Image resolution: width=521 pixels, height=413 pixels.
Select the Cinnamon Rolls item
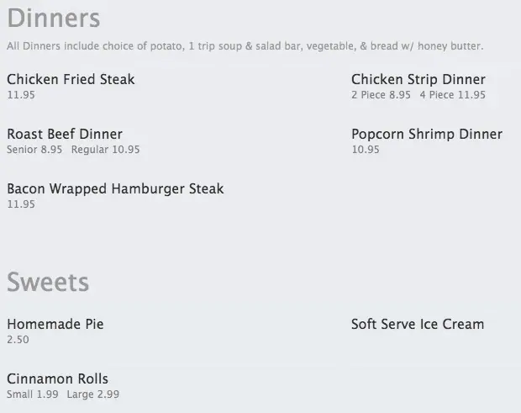click(57, 379)
